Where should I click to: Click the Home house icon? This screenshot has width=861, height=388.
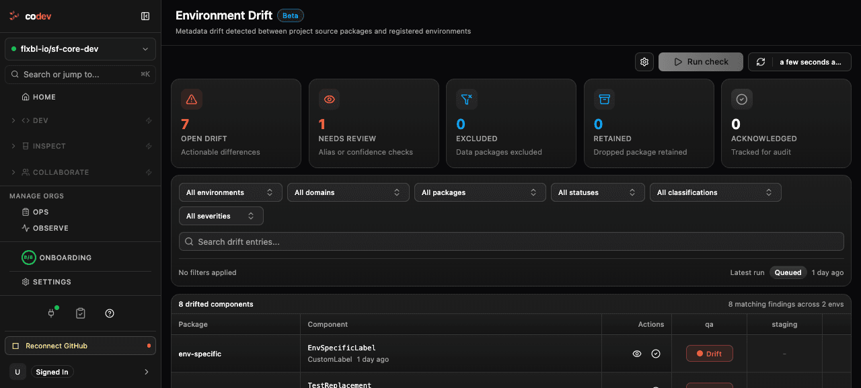point(26,97)
